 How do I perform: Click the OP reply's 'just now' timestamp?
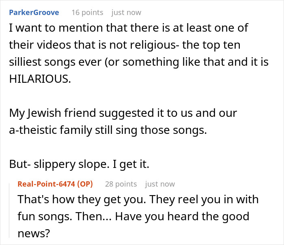[160, 184]
